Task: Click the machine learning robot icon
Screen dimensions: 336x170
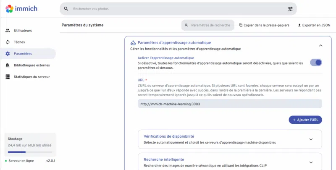Action: coord(133,43)
